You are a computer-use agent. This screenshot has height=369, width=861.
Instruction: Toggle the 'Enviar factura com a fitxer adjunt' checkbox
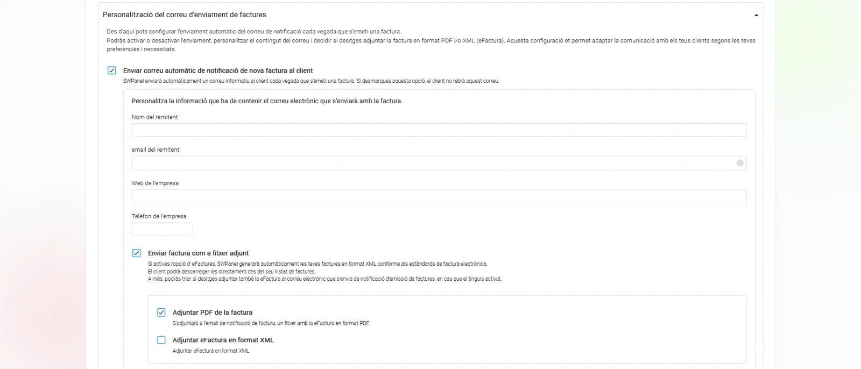(x=137, y=253)
